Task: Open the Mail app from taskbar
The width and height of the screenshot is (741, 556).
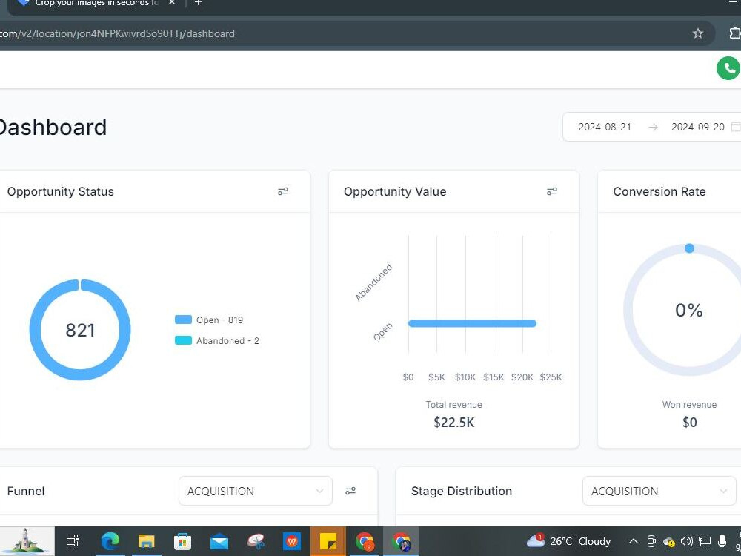Action: (x=219, y=542)
